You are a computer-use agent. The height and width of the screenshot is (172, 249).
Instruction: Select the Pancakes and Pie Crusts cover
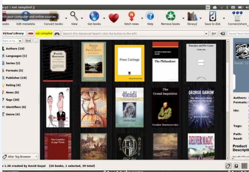(x=201, y=62)
